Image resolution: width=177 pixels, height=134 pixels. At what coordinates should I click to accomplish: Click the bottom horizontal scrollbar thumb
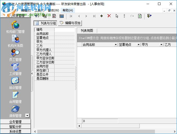96,131
